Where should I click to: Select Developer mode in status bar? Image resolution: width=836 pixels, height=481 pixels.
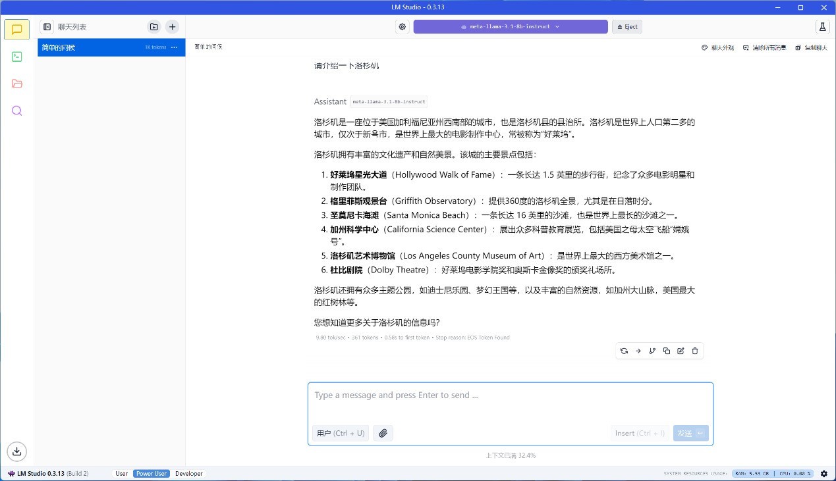(189, 474)
